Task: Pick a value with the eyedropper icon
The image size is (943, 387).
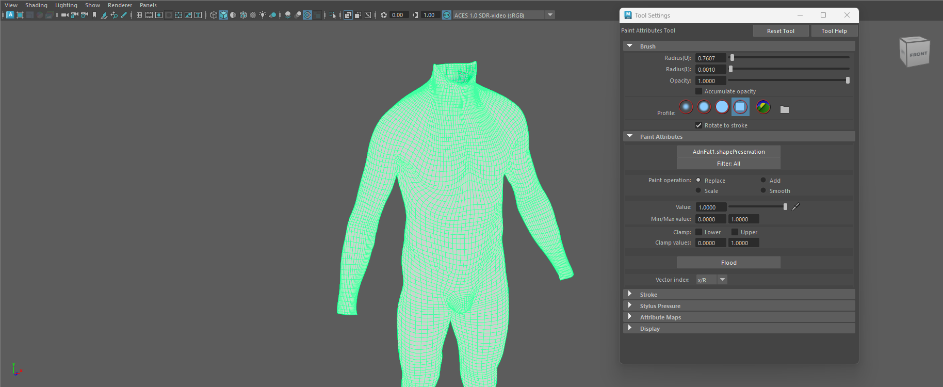Action: coord(795,207)
